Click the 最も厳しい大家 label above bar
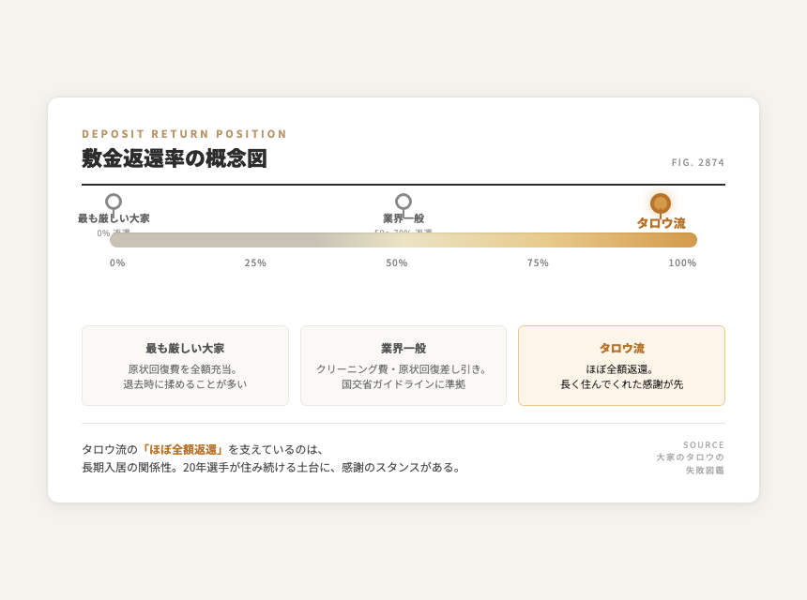The width and height of the screenshot is (807, 600). (x=114, y=218)
